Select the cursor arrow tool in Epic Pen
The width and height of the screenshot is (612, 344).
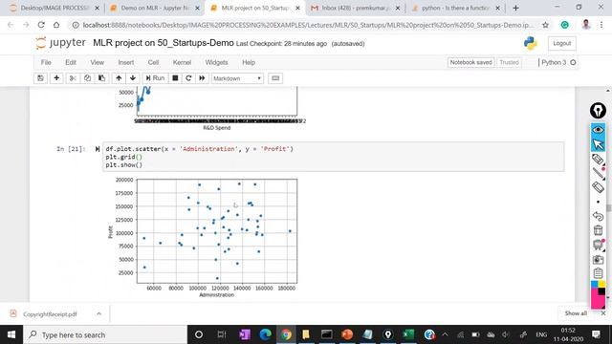598,144
